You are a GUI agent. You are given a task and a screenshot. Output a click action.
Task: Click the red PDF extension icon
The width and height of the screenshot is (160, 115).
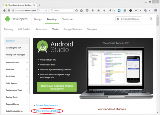[x=146, y=11]
